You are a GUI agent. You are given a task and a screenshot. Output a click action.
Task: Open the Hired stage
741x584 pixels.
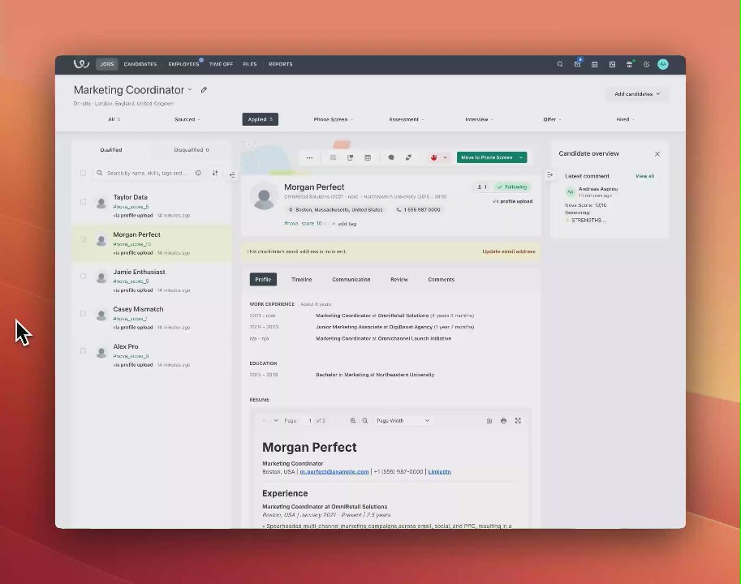point(625,119)
